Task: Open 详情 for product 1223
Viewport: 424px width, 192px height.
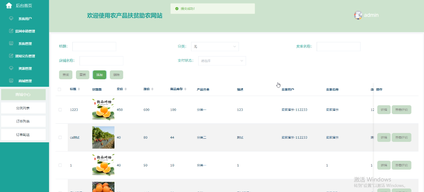Action: tap(384, 110)
